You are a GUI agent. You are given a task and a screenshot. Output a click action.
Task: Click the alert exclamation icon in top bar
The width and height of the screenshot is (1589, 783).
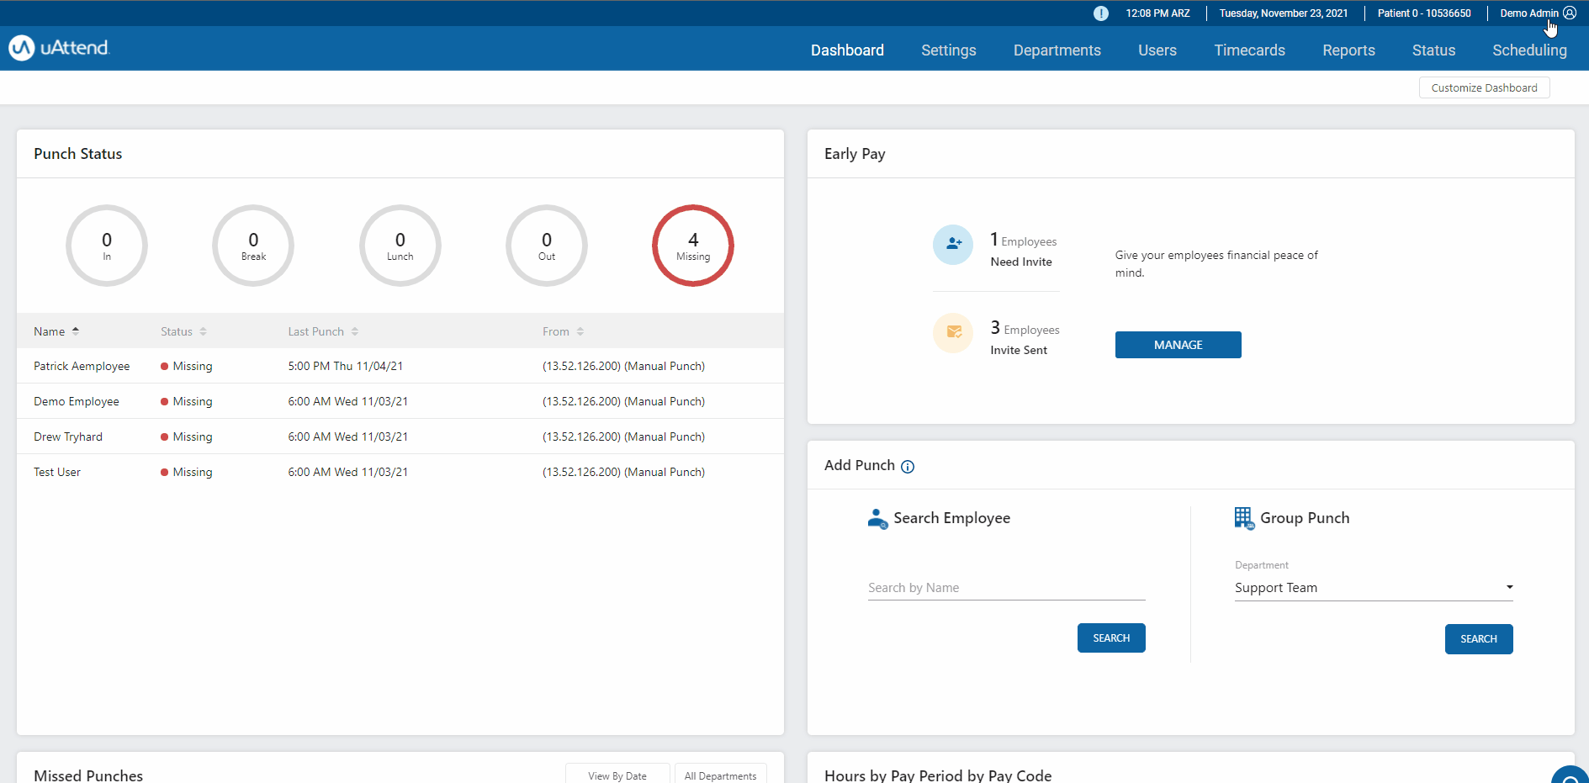[1100, 13]
